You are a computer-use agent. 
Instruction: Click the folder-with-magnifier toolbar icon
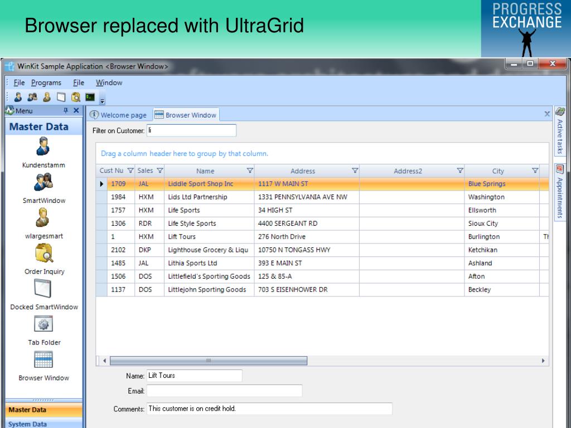click(76, 97)
